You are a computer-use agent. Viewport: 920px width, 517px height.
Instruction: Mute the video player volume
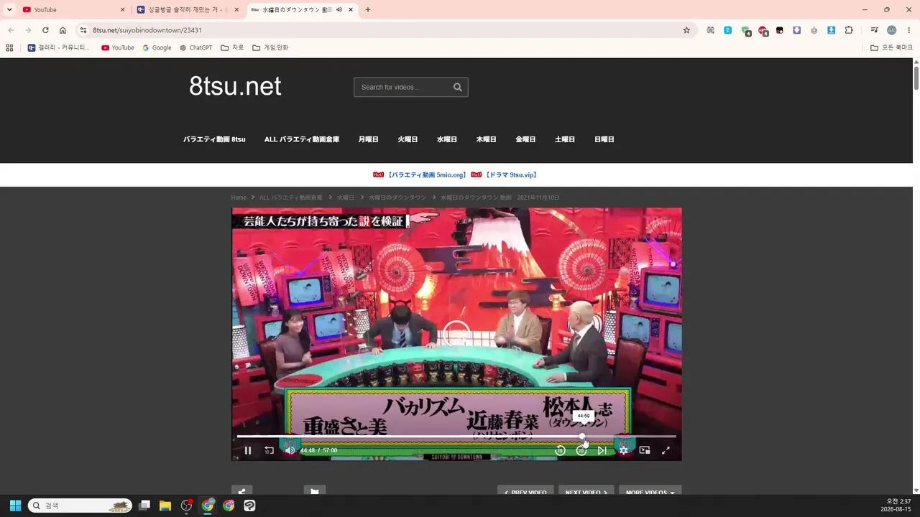290,450
